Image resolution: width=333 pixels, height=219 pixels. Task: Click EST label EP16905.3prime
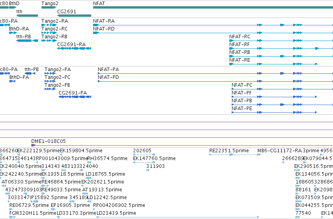point(70,205)
